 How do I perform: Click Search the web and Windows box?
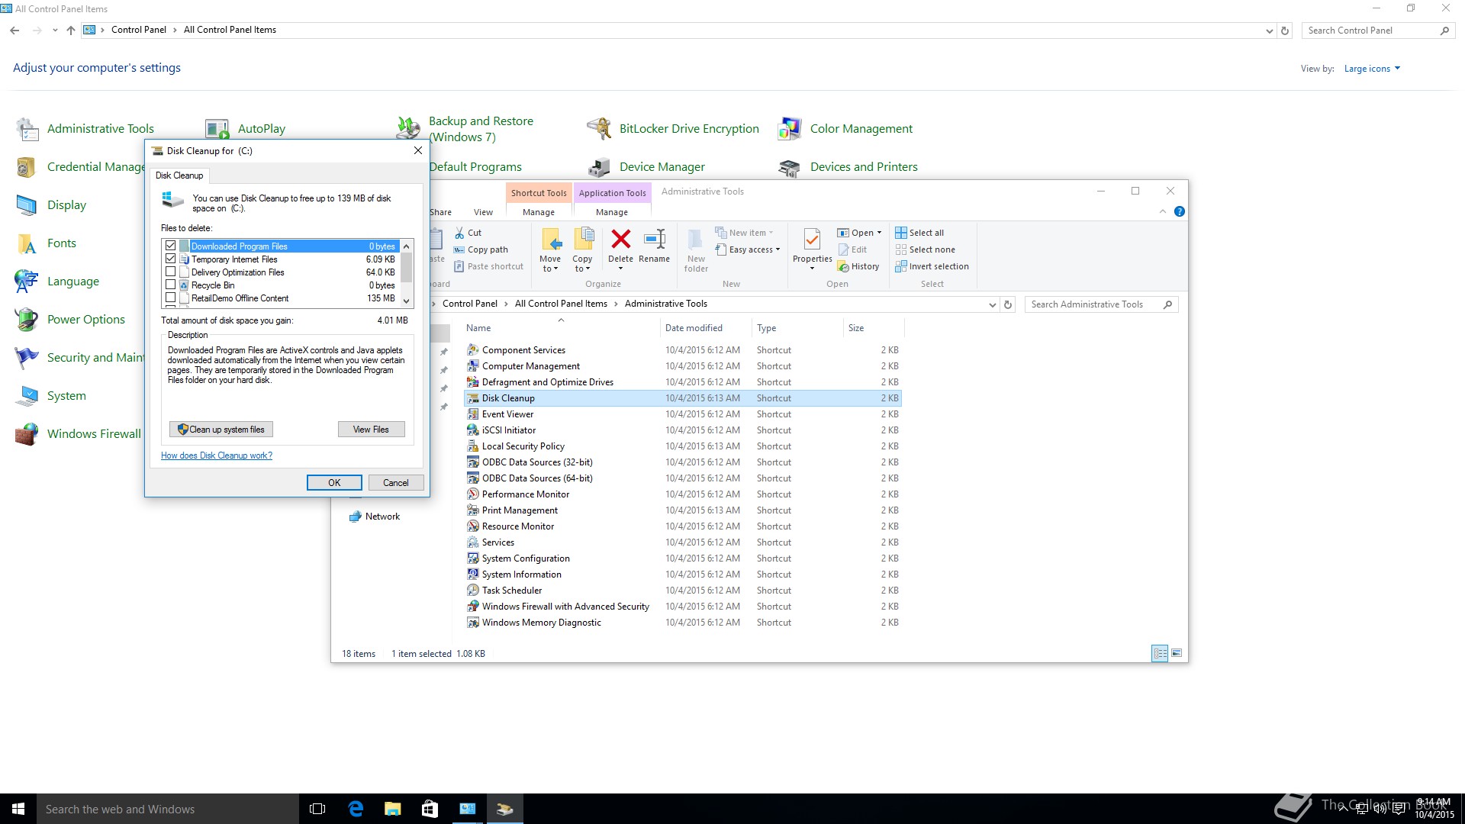click(168, 809)
